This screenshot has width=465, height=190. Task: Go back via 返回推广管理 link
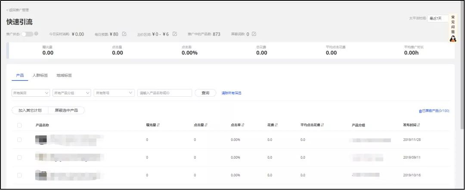(x=18, y=10)
